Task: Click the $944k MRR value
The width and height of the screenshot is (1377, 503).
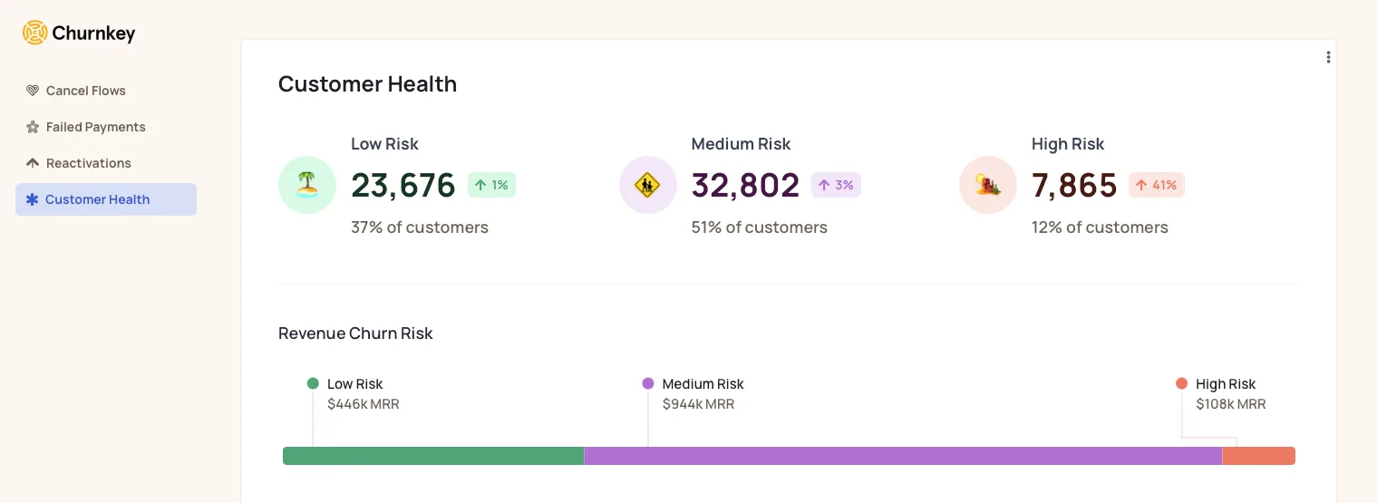Action: tap(698, 404)
